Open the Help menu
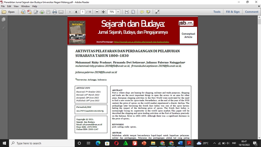Screen dimensions: 261x147 coord(35,6)
